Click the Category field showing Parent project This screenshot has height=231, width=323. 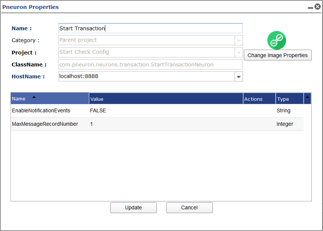coord(146,40)
